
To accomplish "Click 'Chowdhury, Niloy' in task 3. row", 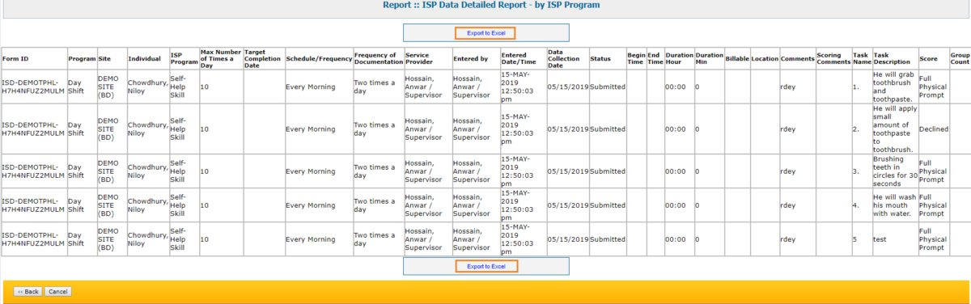I will [x=147, y=171].
